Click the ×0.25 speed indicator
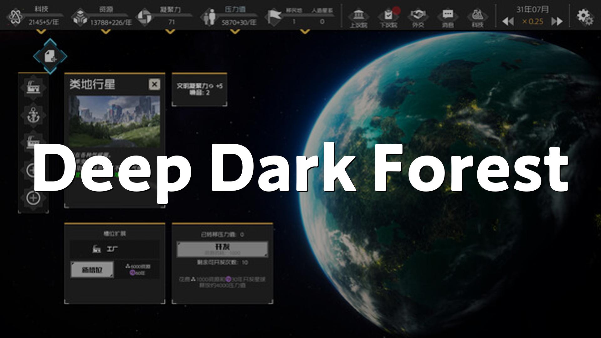Screen dimensions: 601x338 pyautogui.click(x=532, y=21)
